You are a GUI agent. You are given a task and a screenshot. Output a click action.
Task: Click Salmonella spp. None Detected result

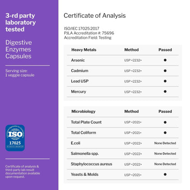(165, 153)
